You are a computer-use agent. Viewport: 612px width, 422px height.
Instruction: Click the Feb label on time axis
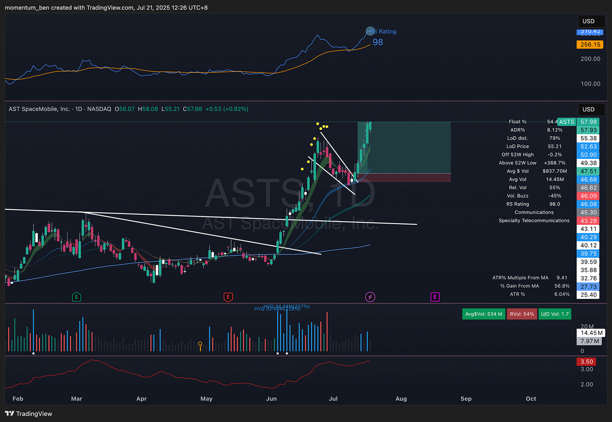click(18, 398)
